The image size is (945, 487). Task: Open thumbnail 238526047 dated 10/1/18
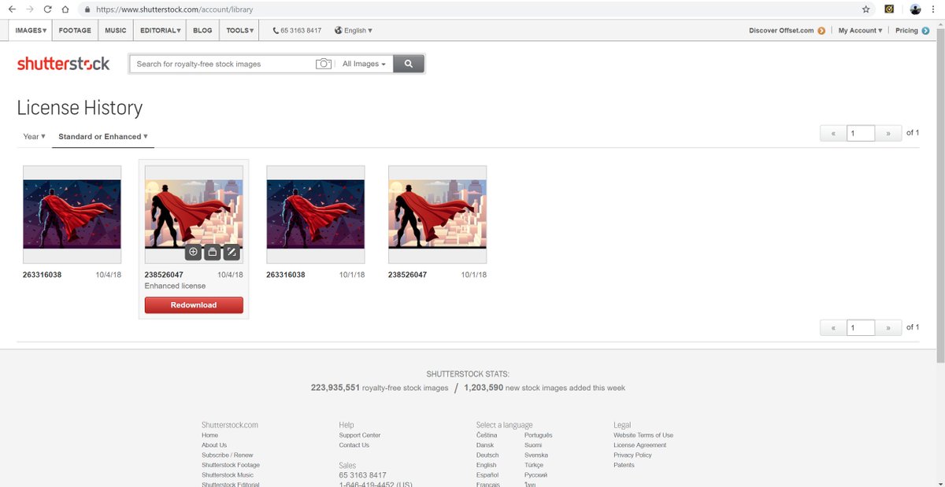coord(437,214)
